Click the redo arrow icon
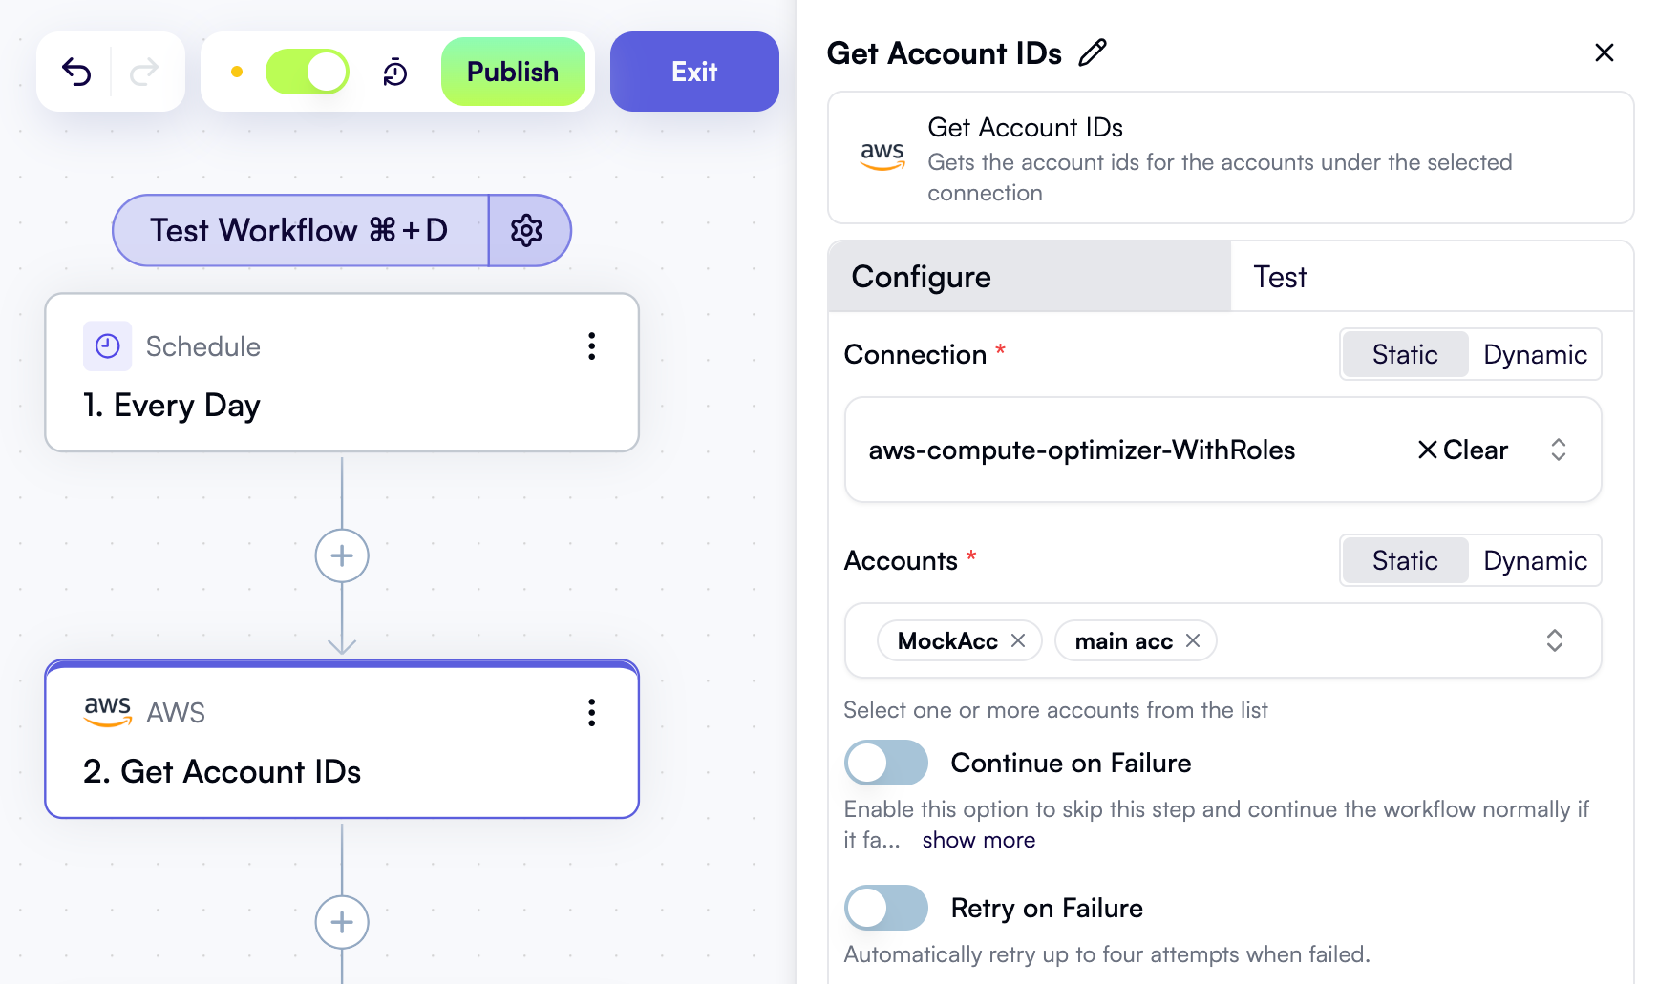 pyautogui.click(x=144, y=72)
